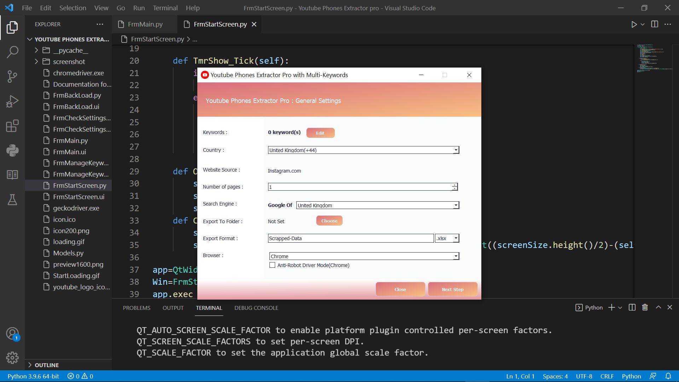Switch to the OUTPUT panel tab
Image resolution: width=679 pixels, height=382 pixels.
(x=173, y=308)
